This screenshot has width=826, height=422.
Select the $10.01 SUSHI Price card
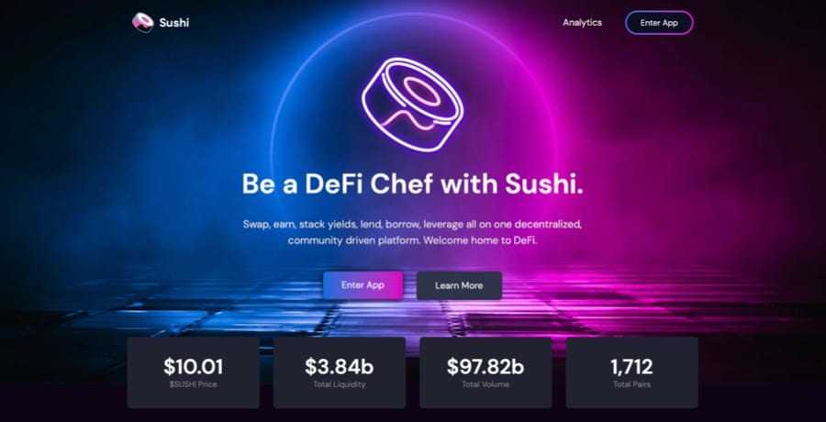pos(193,372)
